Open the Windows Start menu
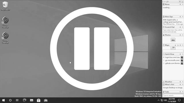 (3, 100)
